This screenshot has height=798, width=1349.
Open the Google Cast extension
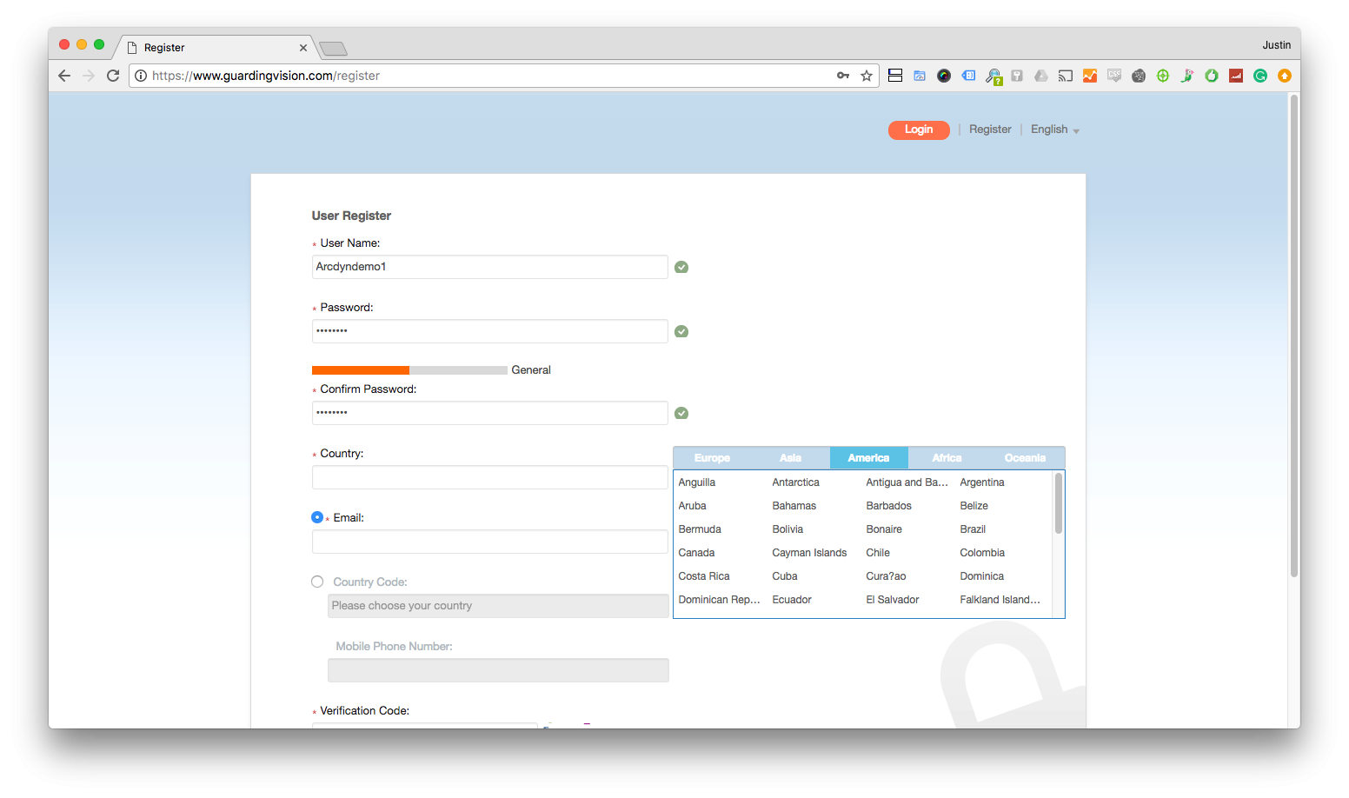[1066, 76]
